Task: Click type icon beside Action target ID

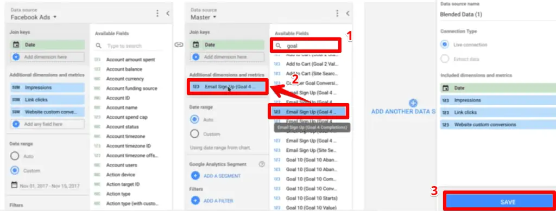Action: (x=97, y=184)
